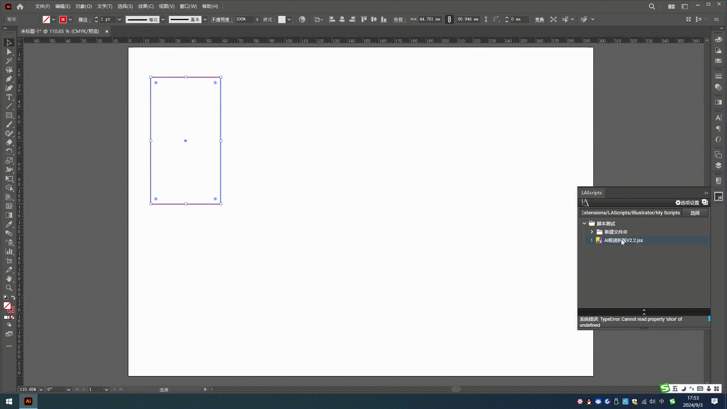The image size is (727, 409).
Task: Click the 不透明度 opacity link
Action: tap(222, 19)
